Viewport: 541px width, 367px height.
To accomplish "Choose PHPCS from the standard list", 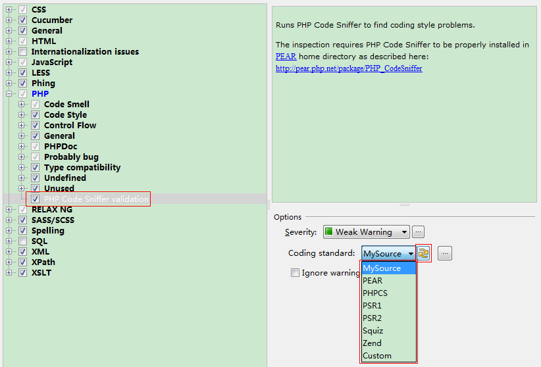I will (388, 293).
